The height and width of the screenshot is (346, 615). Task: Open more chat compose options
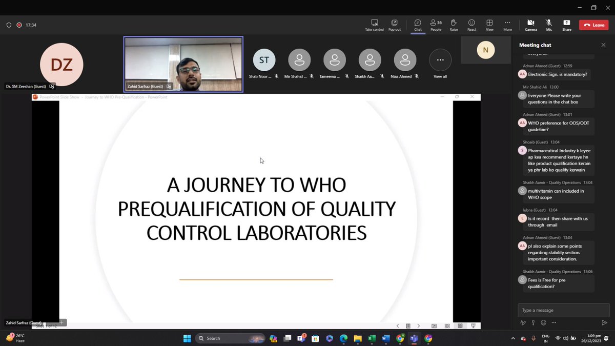click(x=553, y=322)
